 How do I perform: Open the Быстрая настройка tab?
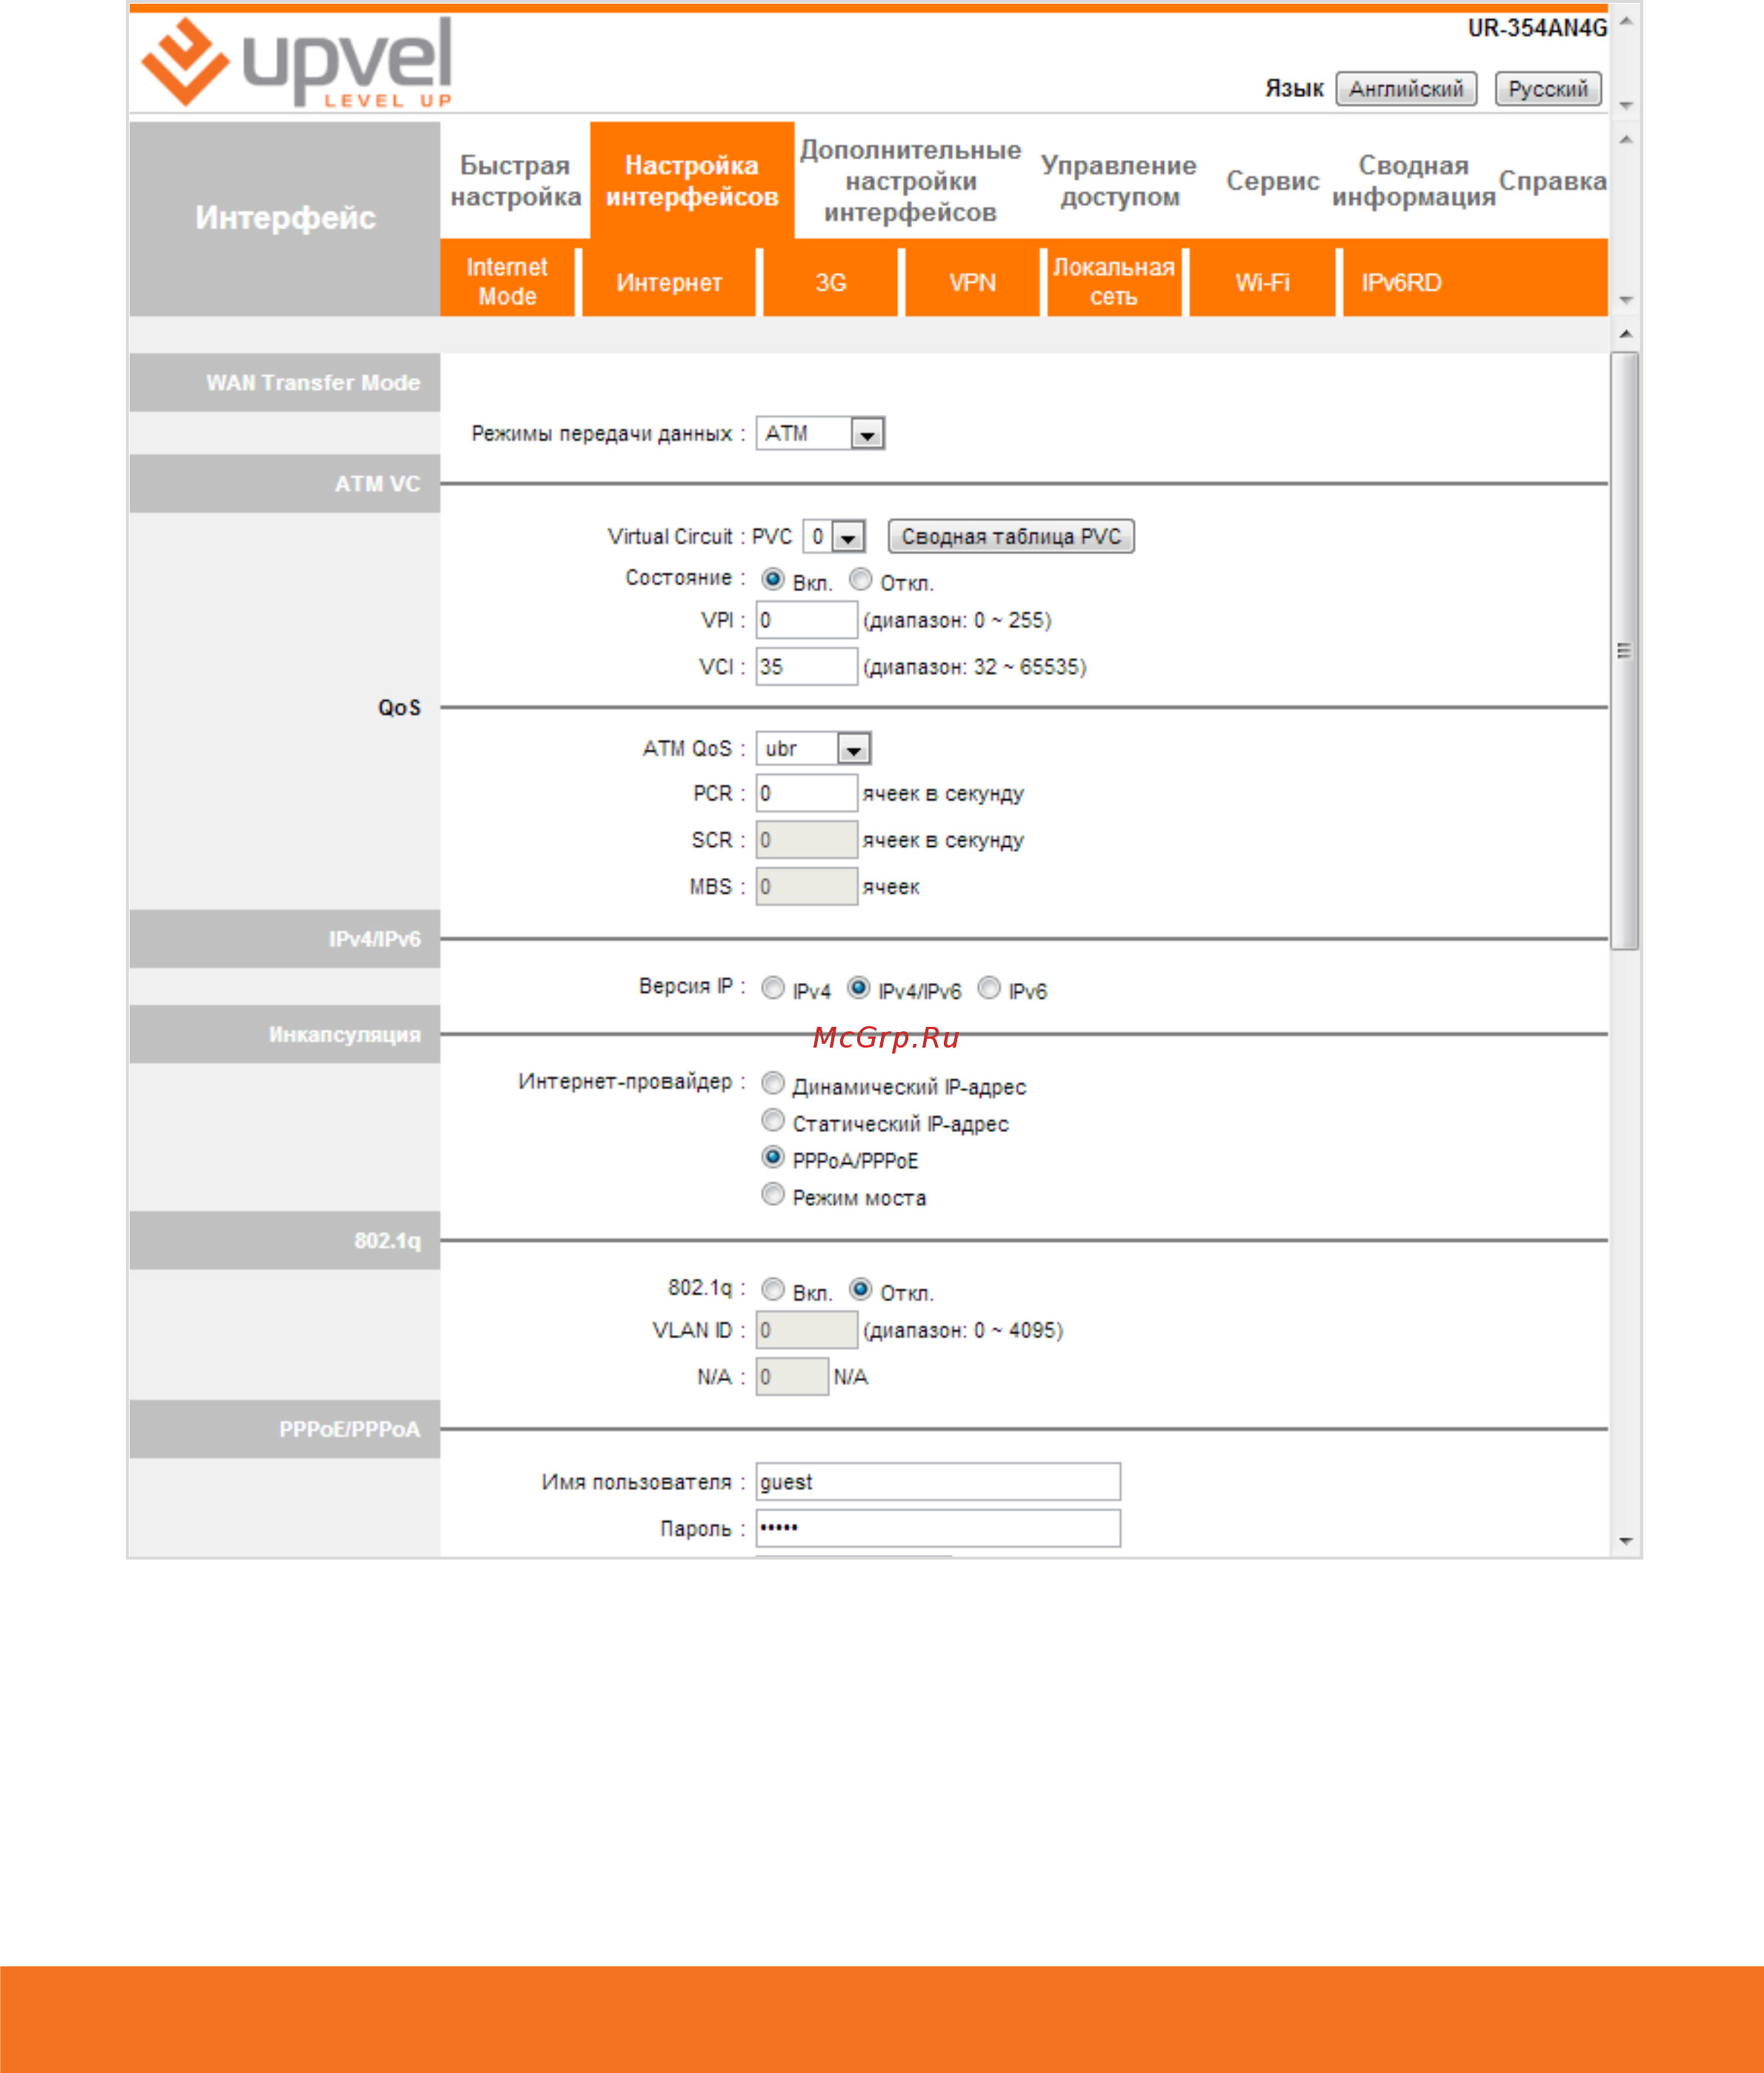515,181
